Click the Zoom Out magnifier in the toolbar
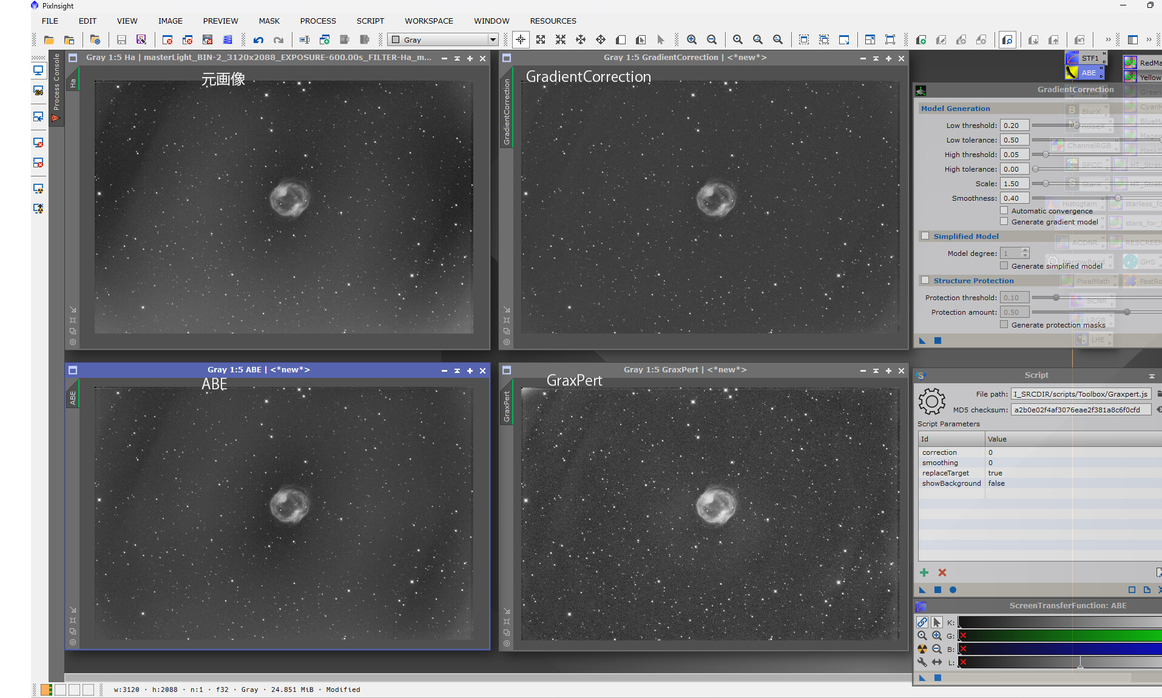 [x=712, y=40]
